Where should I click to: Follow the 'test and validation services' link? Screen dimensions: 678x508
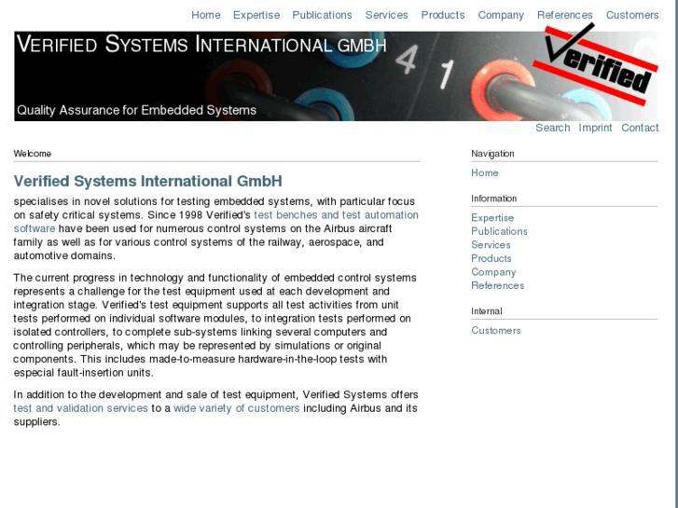[x=80, y=408]
